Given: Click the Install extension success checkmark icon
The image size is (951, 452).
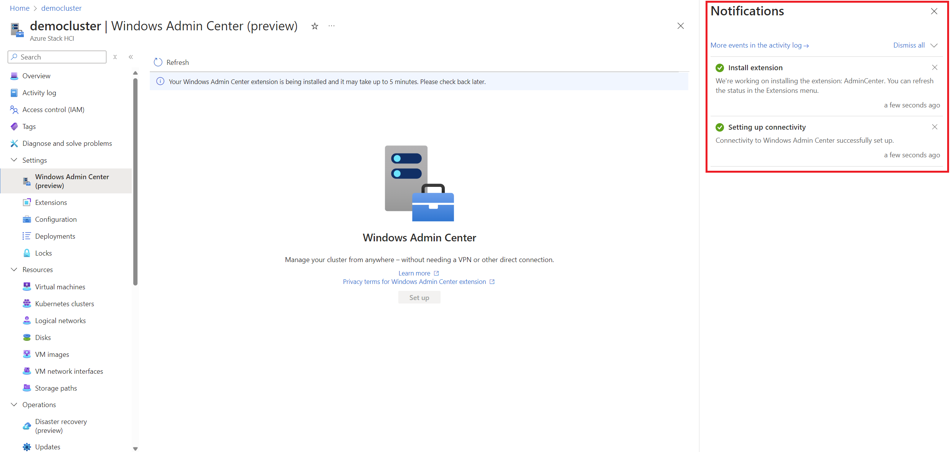Looking at the screenshot, I should tap(720, 68).
